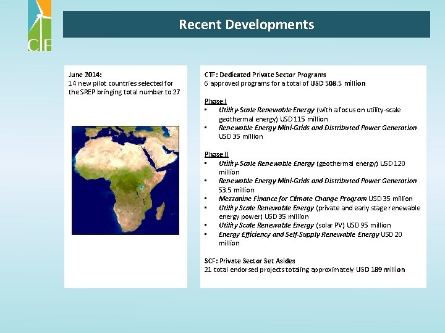Select the underlined 'Phase I' heading
Viewport: 445px width, 333px height.
(216, 101)
